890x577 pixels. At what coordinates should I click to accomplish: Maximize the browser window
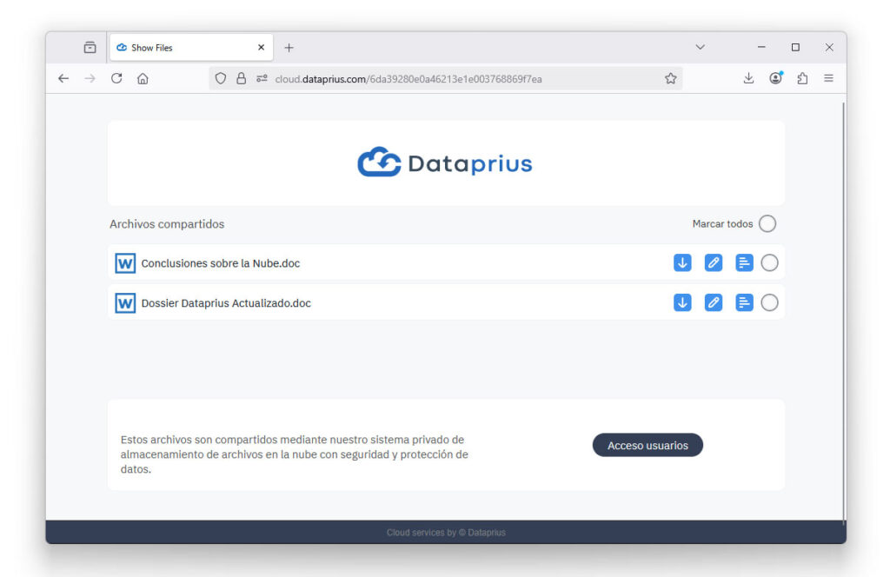tap(795, 47)
